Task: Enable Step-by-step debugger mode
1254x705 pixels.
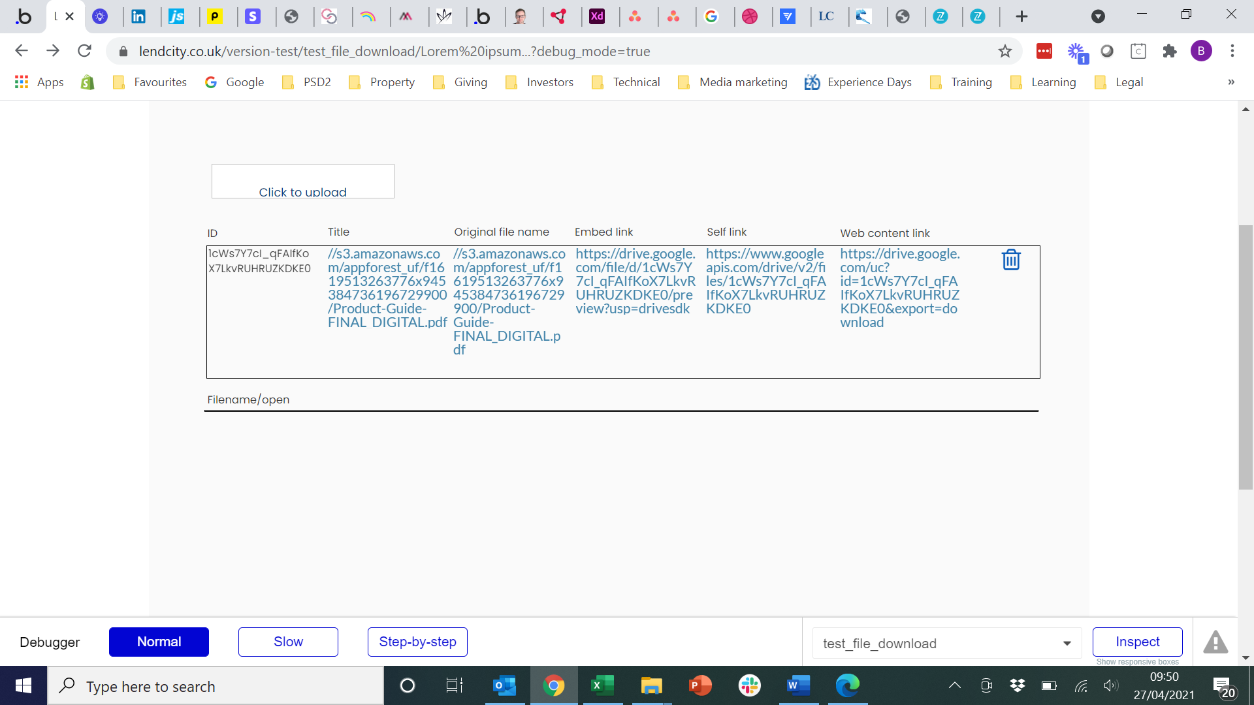Action: coord(417,642)
